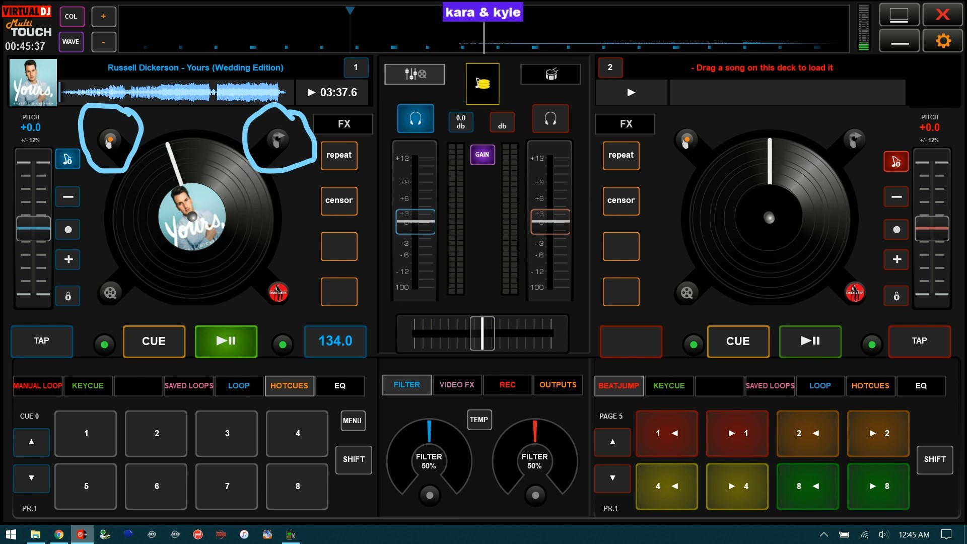Reset deck 2 pitch with dot button
The image size is (967, 544).
pos(896,229)
